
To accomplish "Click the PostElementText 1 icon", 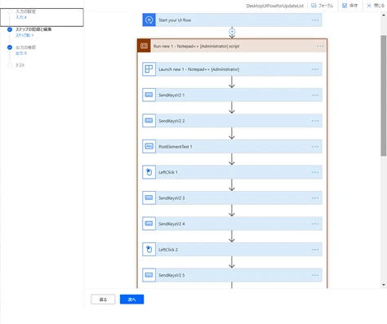I will click(149, 146).
